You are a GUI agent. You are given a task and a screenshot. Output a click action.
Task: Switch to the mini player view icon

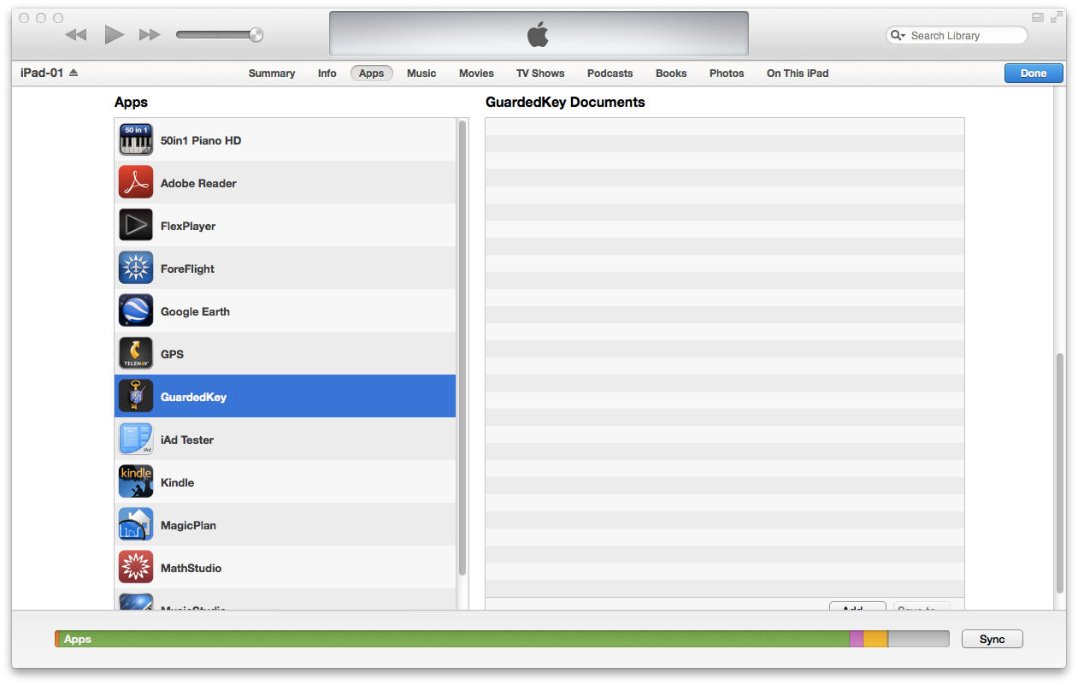[1037, 17]
